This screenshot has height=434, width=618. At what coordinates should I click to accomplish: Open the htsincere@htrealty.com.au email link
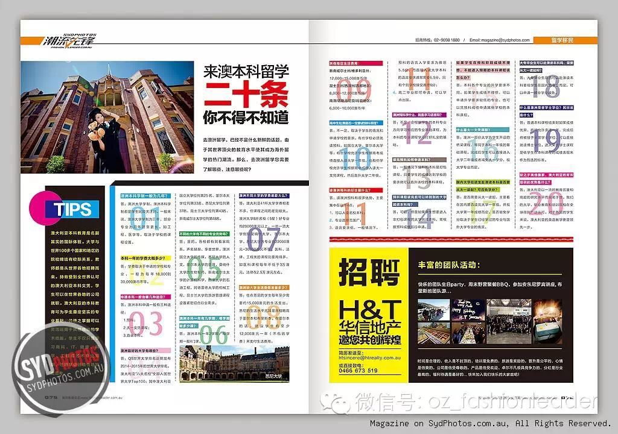(370, 357)
